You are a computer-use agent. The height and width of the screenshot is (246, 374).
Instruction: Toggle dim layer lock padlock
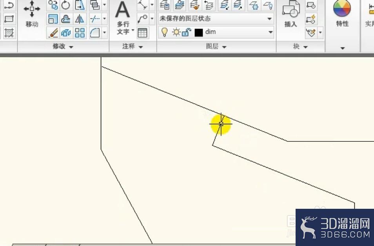click(x=186, y=32)
